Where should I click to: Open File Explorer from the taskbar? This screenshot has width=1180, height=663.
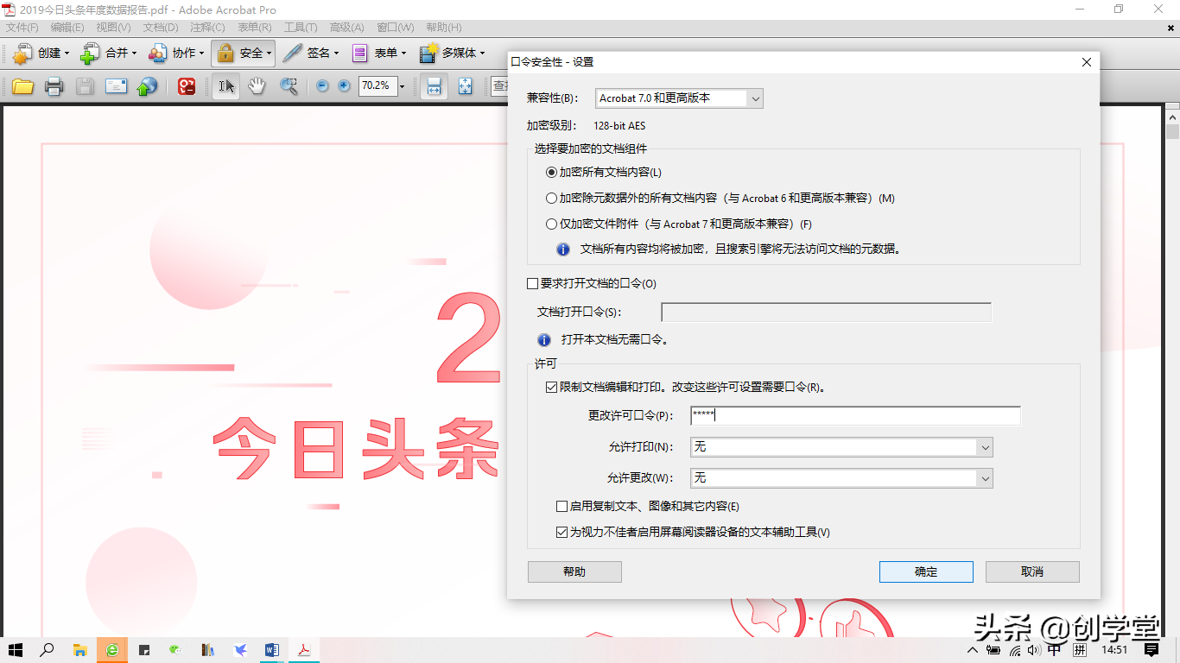click(79, 650)
